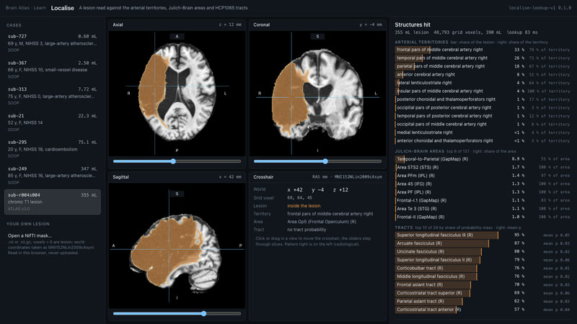
Task: Click the medial lenticulostriate right row
Action: click(483, 132)
